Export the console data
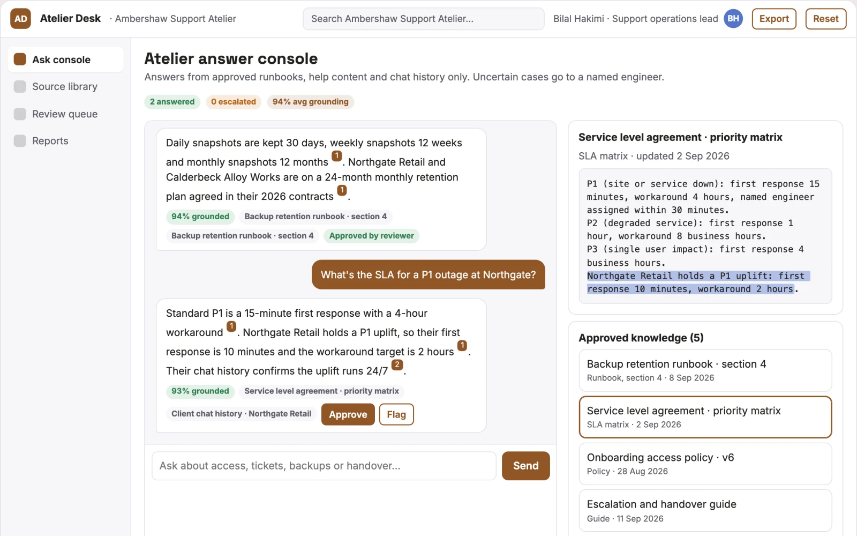The width and height of the screenshot is (857, 536). (x=774, y=19)
